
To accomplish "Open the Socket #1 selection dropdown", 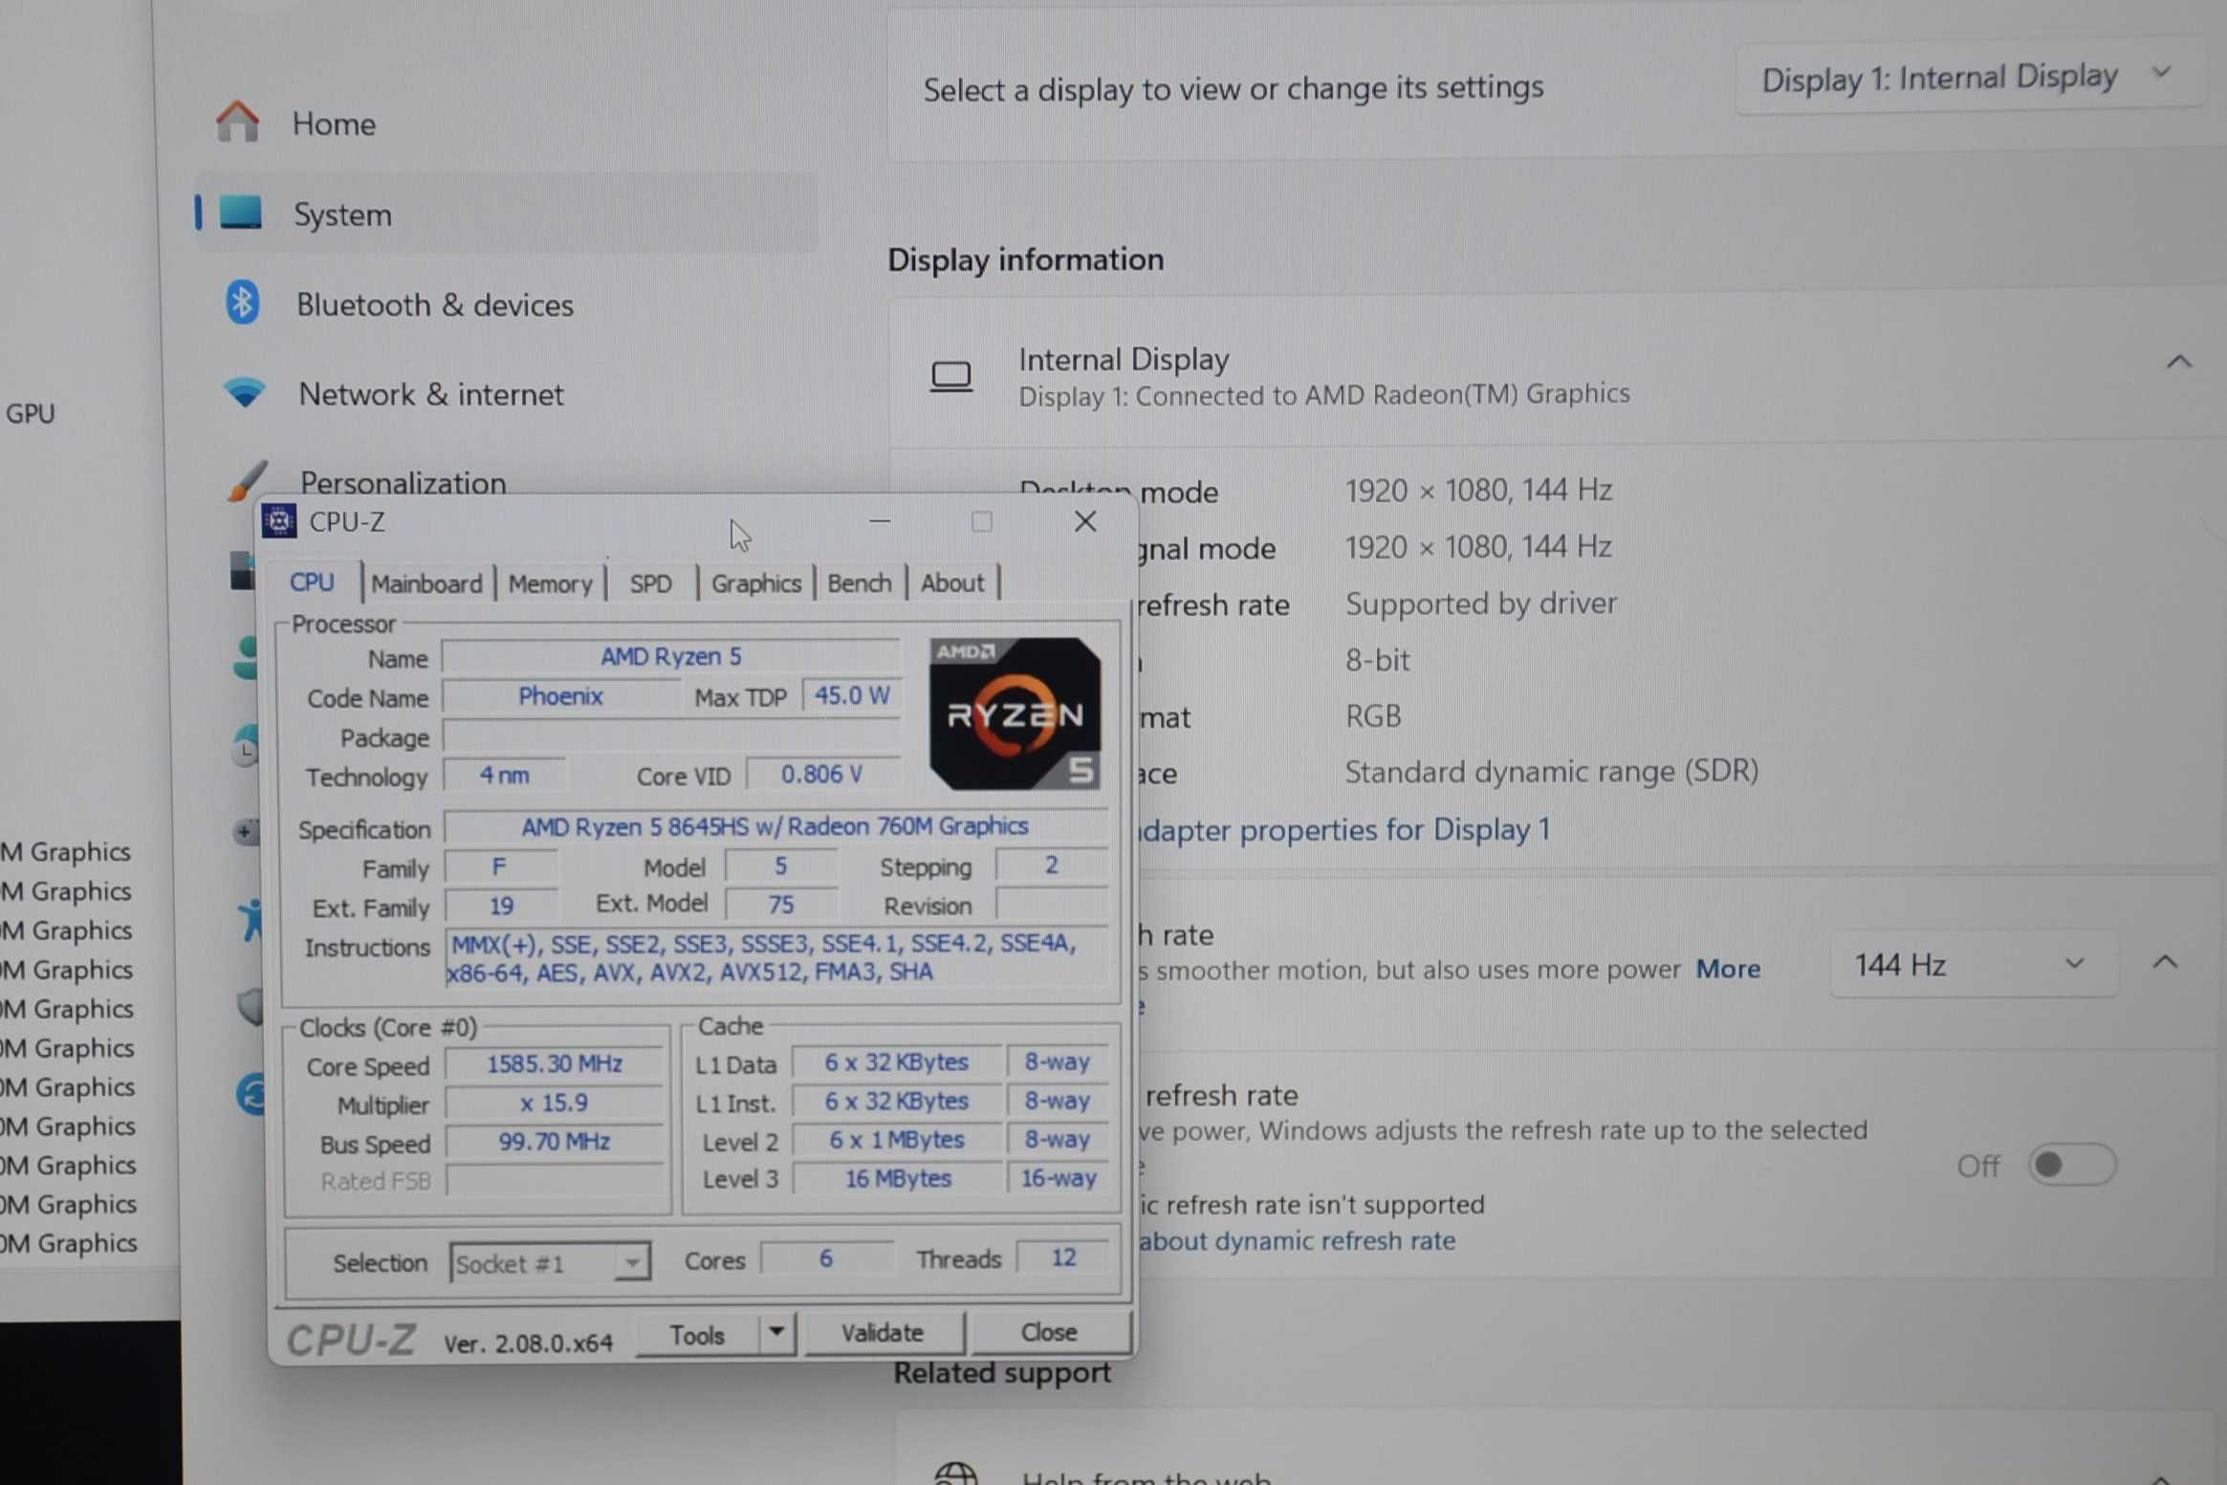I will click(x=549, y=1263).
